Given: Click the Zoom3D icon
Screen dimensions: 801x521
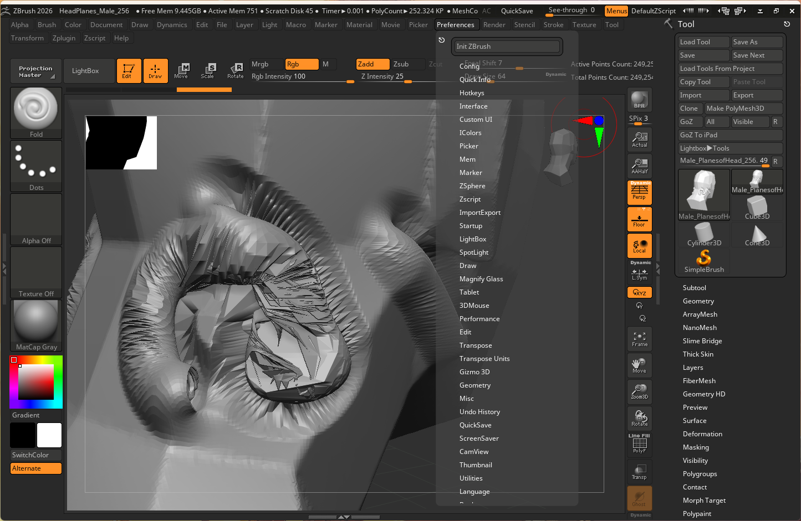Looking at the screenshot, I should click(640, 391).
